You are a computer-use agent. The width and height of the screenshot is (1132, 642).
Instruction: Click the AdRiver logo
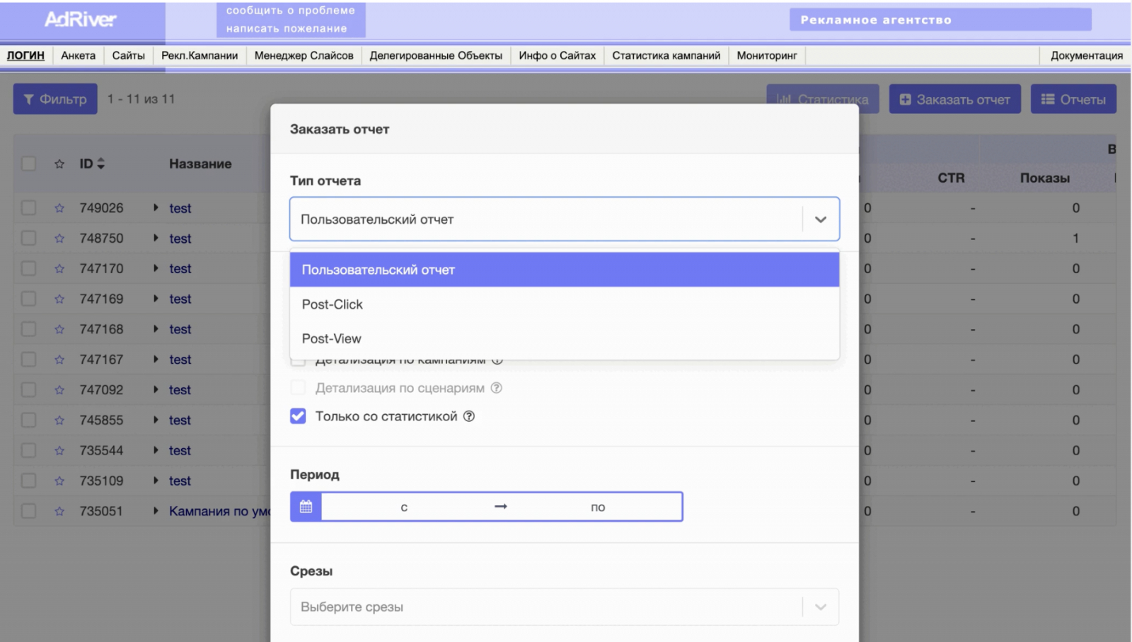pyautogui.click(x=81, y=20)
